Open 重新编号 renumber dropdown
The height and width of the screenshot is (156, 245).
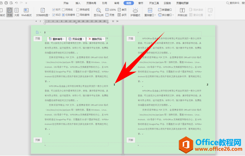point(56,39)
